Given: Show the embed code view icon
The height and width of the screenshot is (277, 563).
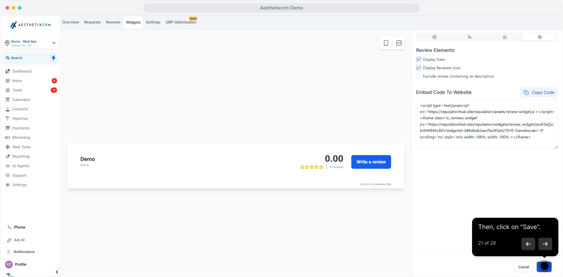Looking at the screenshot, I should [399, 43].
